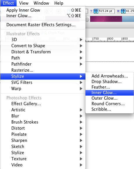This screenshot has width=134, height=169.
Task: Select Inner Glow from Stylize submenu
Action: pyautogui.click(x=110, y=93)
